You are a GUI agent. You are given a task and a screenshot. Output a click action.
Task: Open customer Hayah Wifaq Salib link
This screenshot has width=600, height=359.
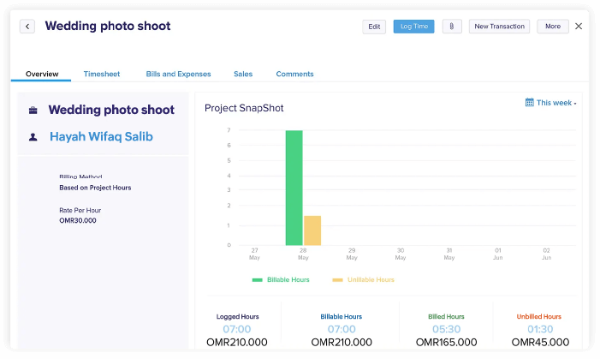(101, 137)
